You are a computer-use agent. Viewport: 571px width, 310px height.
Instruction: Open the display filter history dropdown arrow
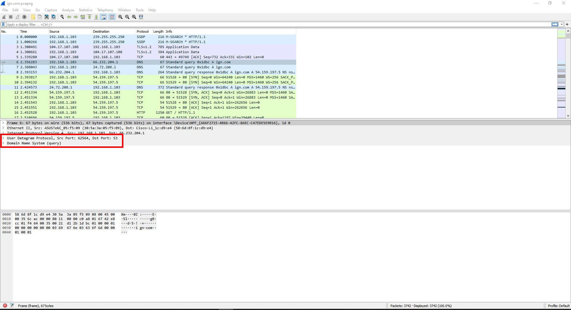(562, 25)
